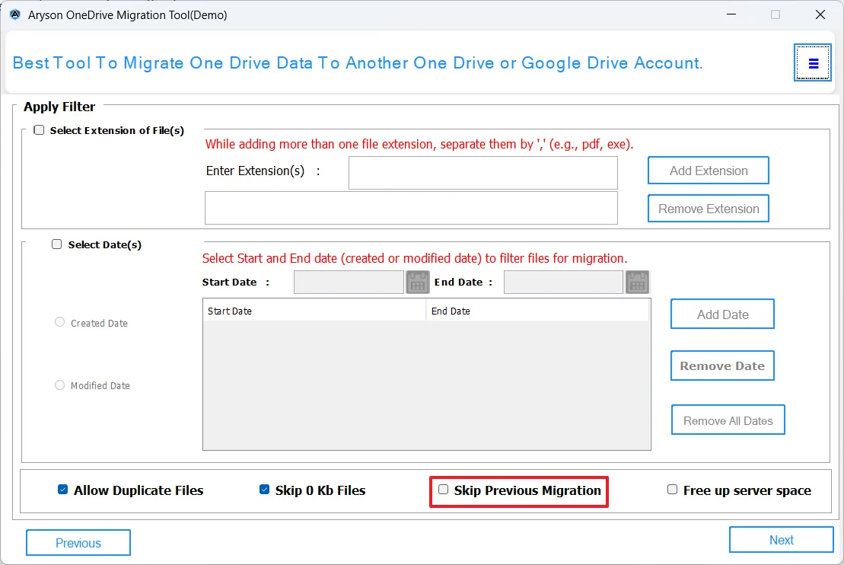Viewport: 844px width, 565px height.
Task: Disable Skip 0 Kb Files option
Action: [265, 490]
